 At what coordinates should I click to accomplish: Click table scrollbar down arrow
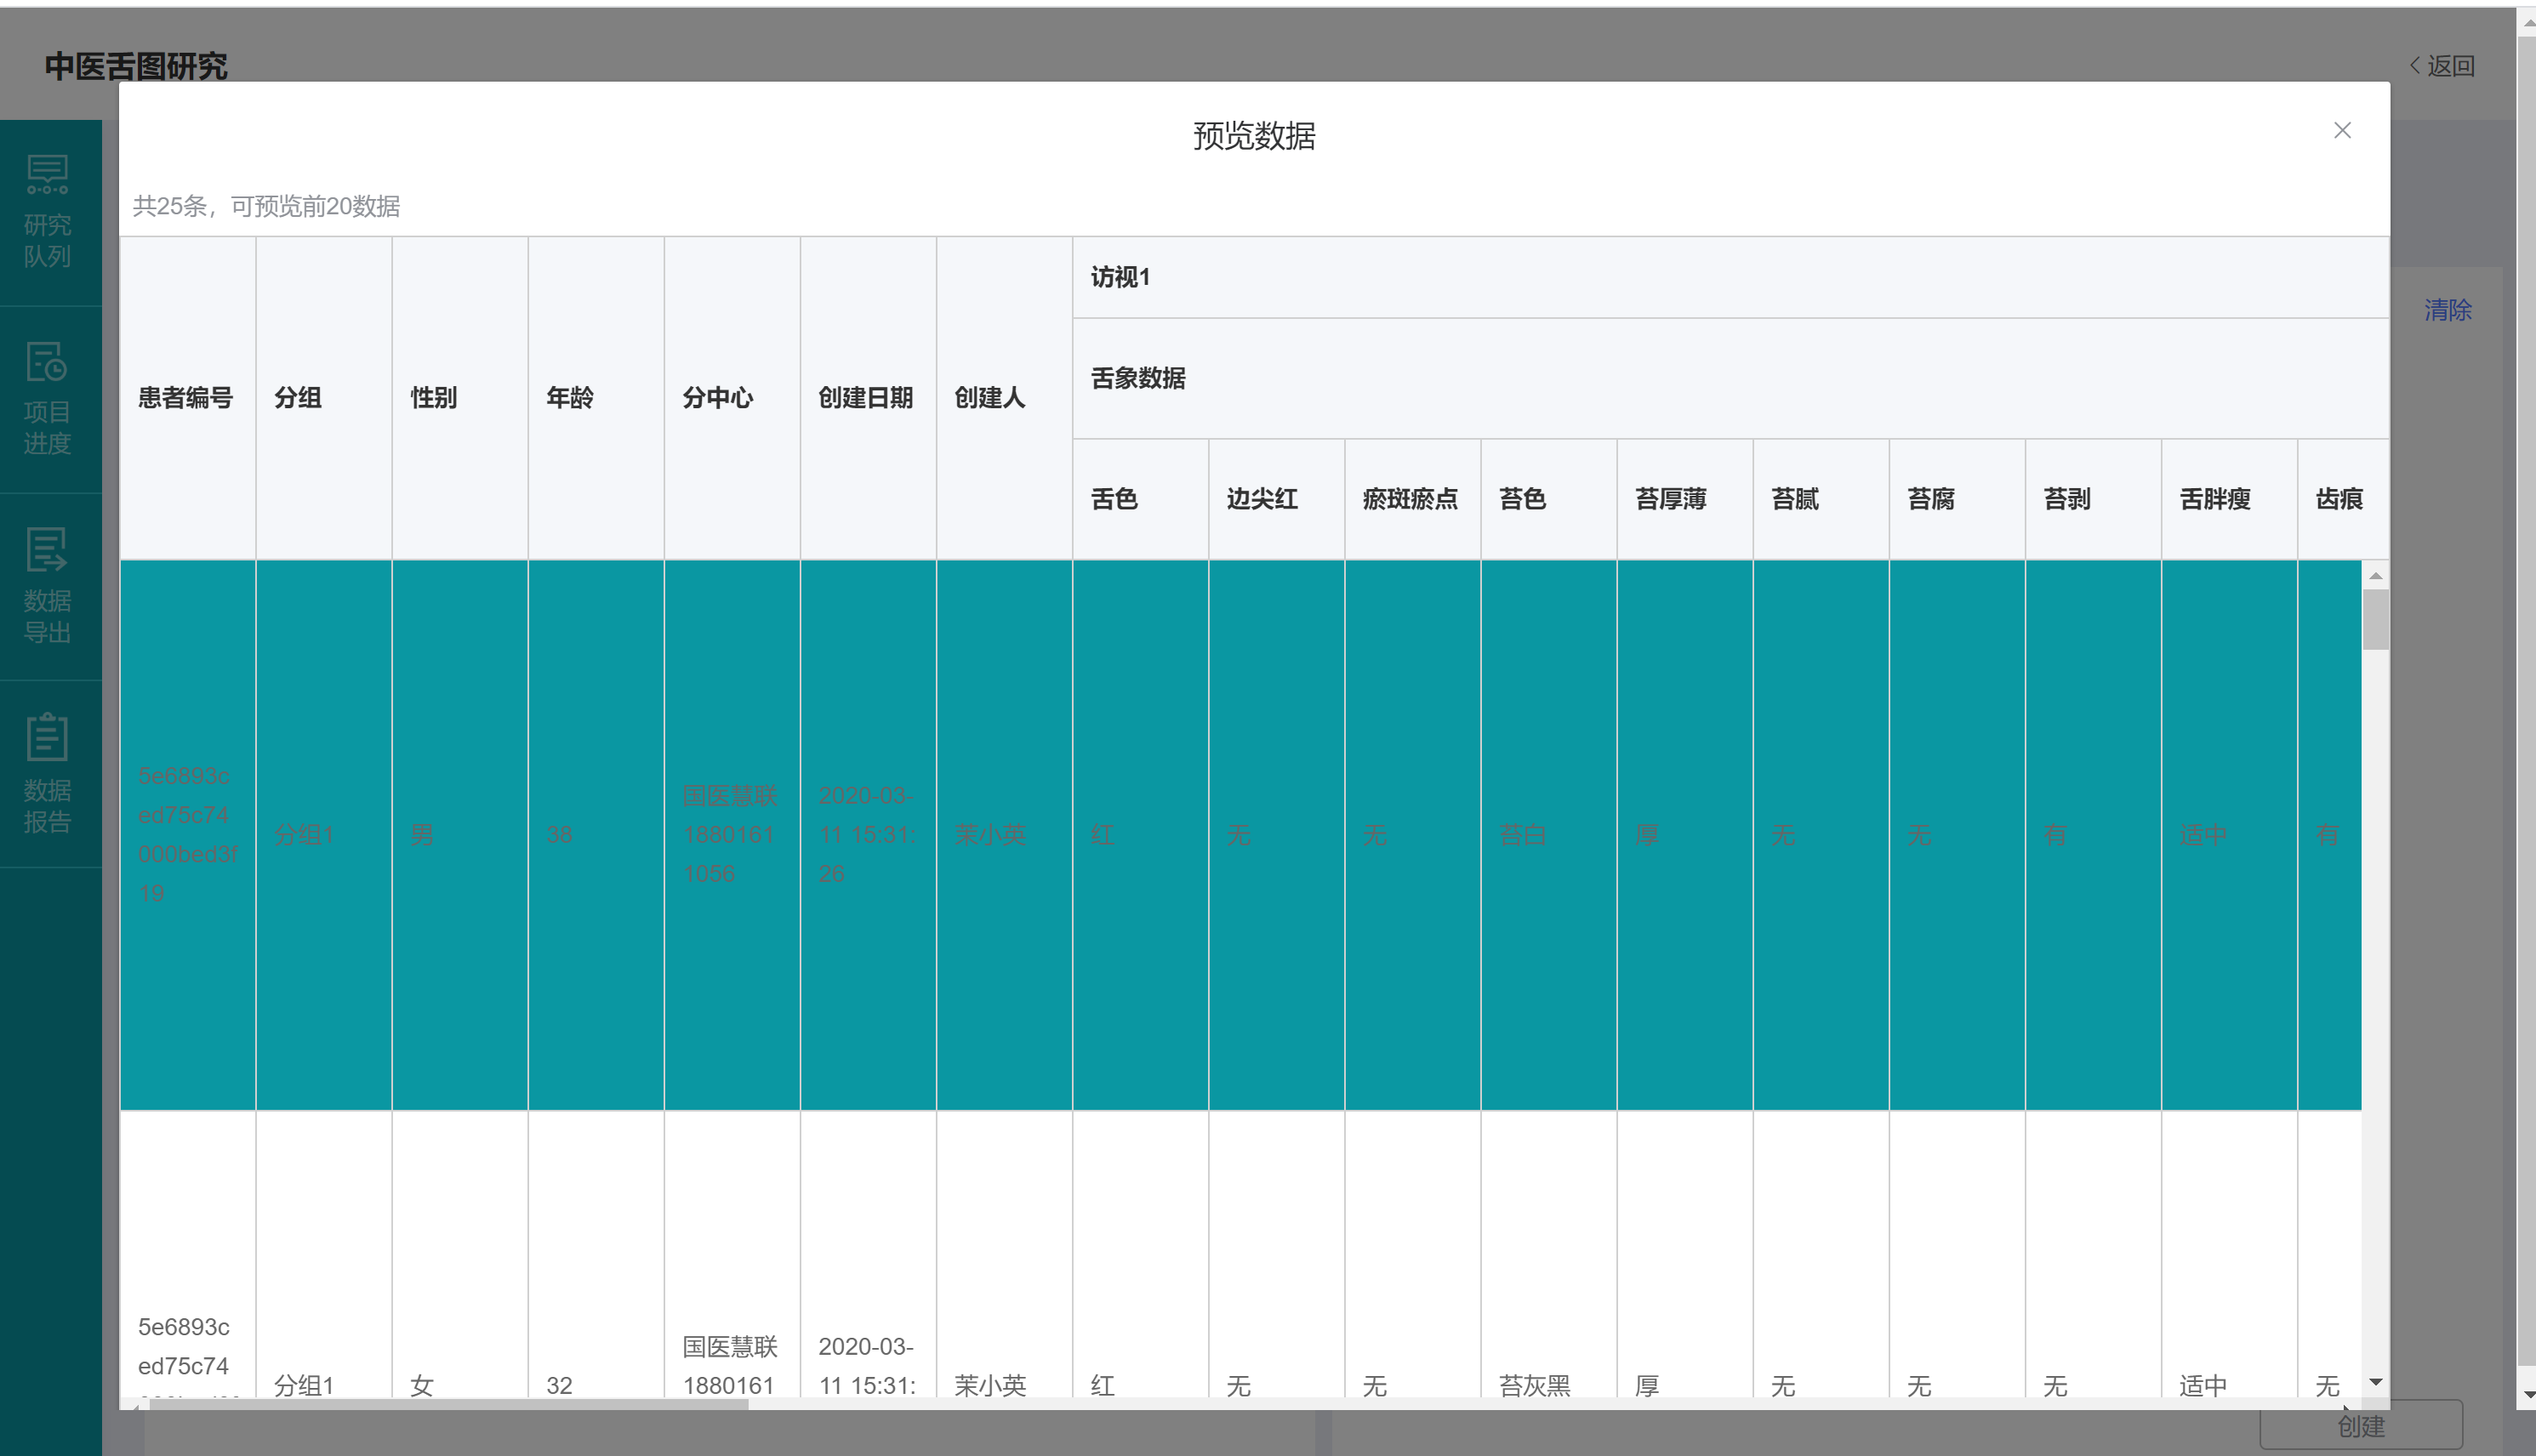click(x=2376, y=1382)
